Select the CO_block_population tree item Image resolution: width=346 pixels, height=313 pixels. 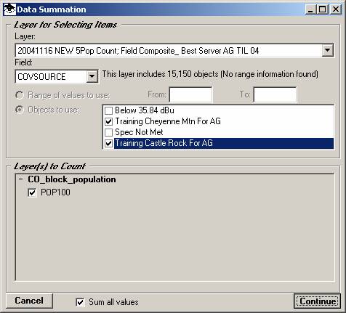tap(72, 179)
